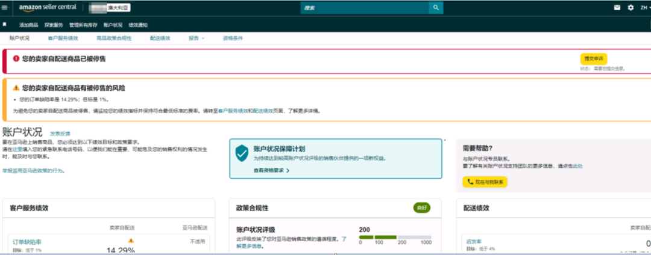This screenshot has width=651, height=255.
Task: Switch to the 资格条件 tab
Action: [x=233, y=38]
